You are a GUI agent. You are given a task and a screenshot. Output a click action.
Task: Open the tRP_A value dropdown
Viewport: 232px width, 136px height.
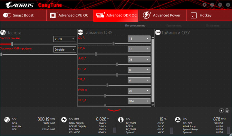pyautogui.click(x=139, y=49)
